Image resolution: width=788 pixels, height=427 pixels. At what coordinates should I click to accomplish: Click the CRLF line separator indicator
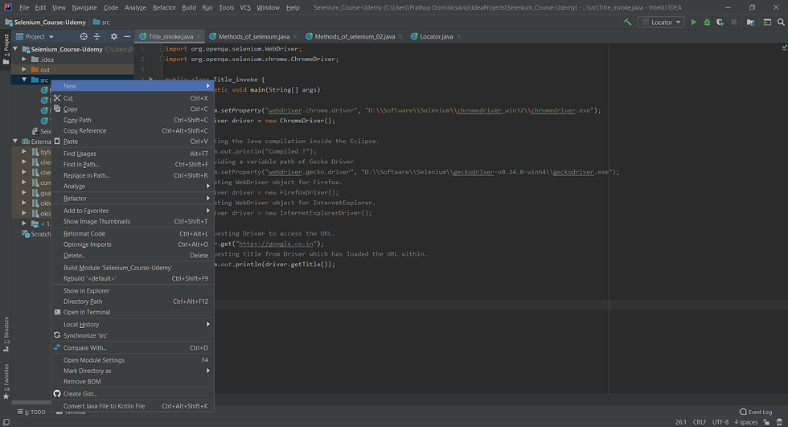[700, 422]
